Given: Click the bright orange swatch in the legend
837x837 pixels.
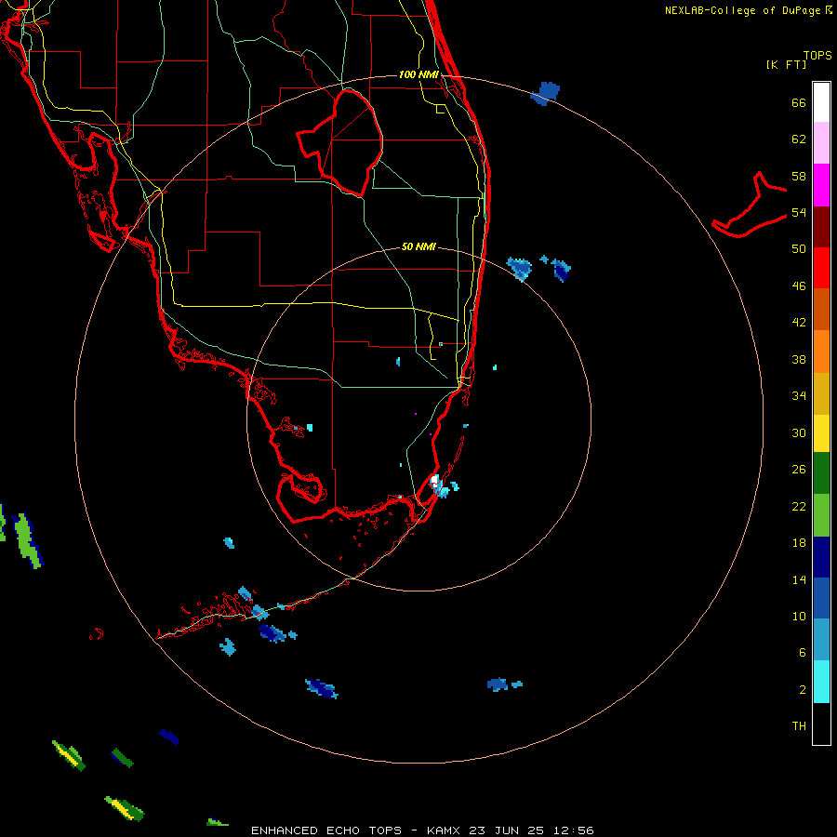Looking at the screenshot, I should tap(821, 352).
